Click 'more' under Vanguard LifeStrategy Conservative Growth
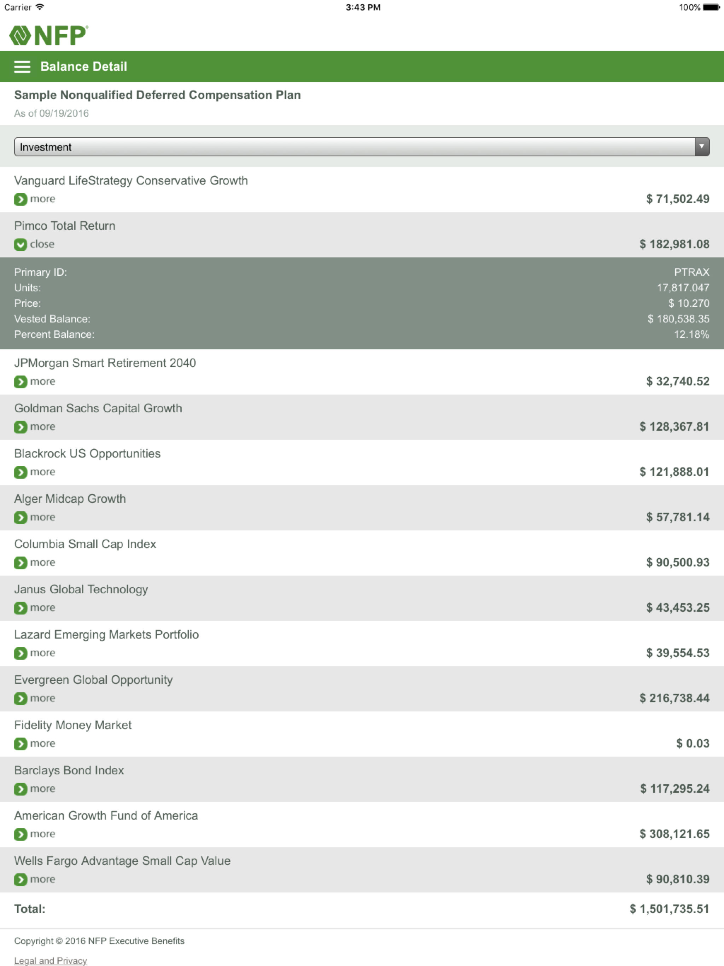This screenshot has height=966, width=724. coord(42,199)
